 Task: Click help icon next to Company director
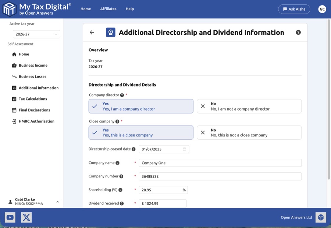click(x=122, y=95)
